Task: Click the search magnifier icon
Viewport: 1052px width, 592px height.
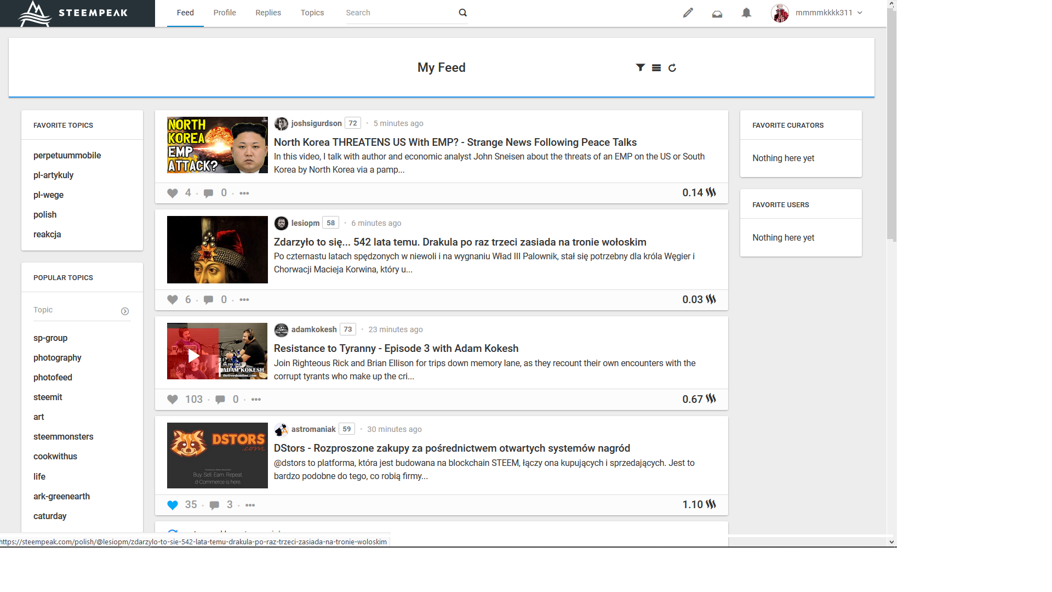Action: 463,13
